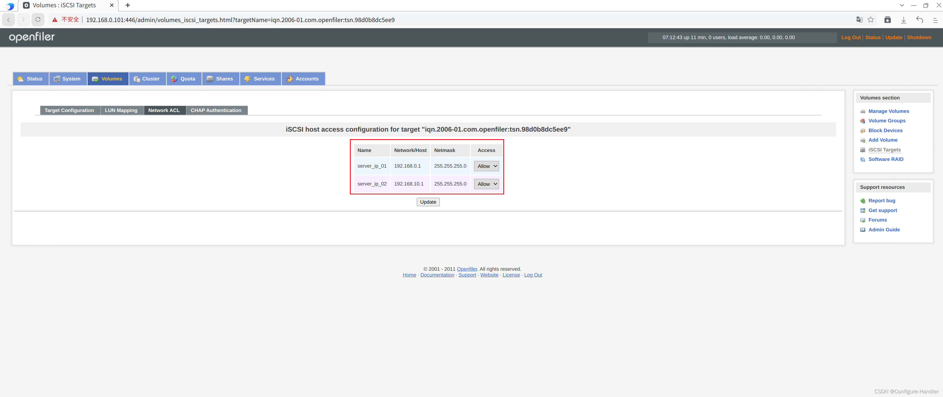Image resolution: width=943 pixels, height=397 pixels.
Task: Open the CHAP Authentication tab
Action: 216,110
